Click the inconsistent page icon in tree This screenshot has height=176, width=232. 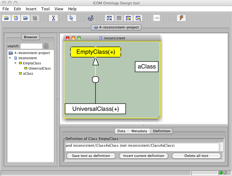[15, 58]
